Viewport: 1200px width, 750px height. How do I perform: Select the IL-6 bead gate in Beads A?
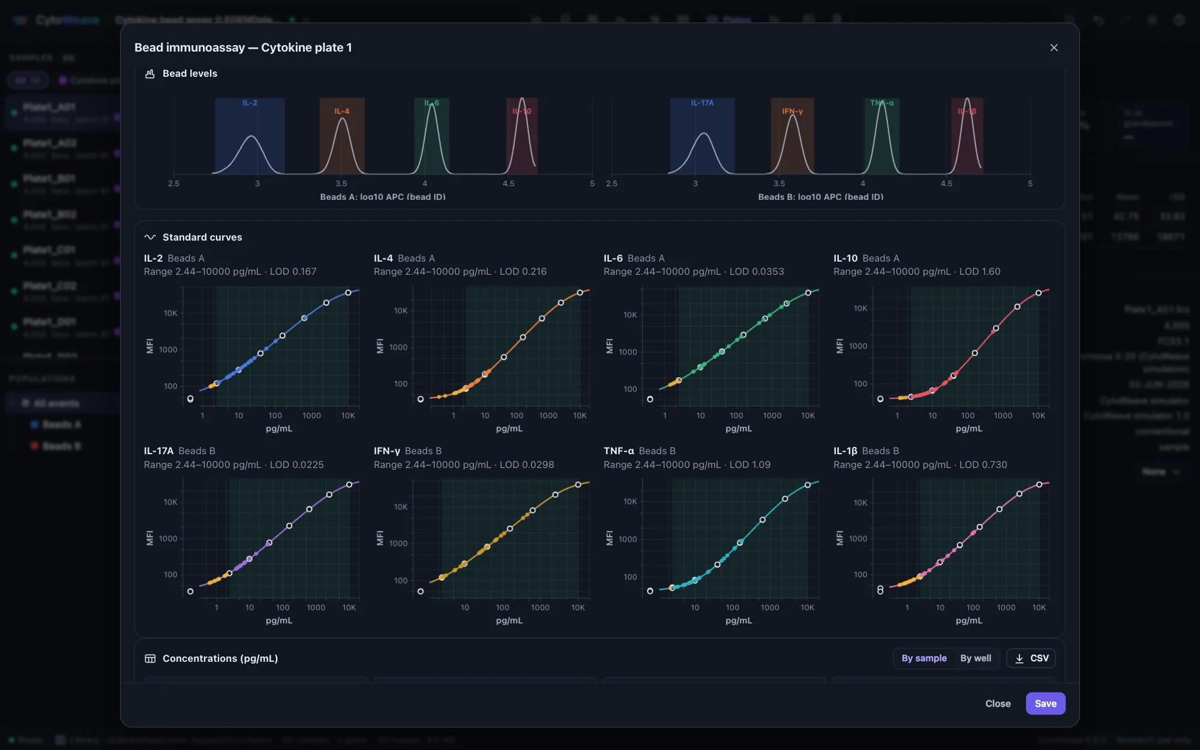(x=431, y=136)
